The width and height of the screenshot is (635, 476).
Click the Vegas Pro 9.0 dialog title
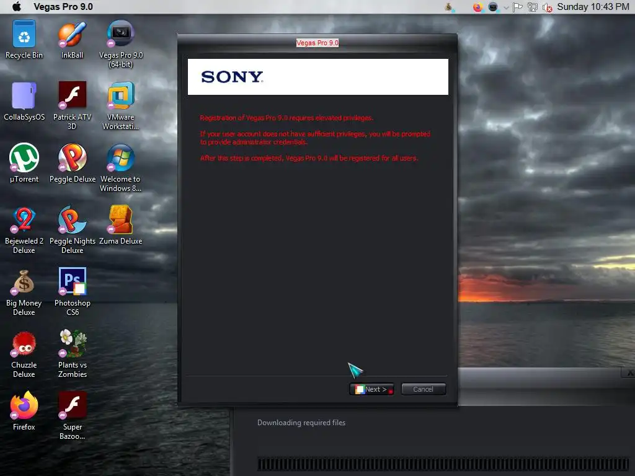pyautogui.click(x=317, y=43)
